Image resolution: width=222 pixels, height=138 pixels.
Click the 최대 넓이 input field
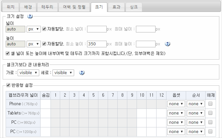tap(146, 29)
